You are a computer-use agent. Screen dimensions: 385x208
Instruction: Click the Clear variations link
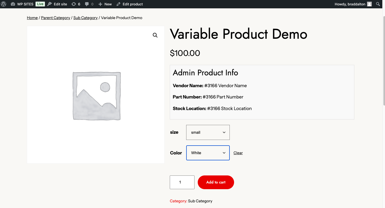238,153
